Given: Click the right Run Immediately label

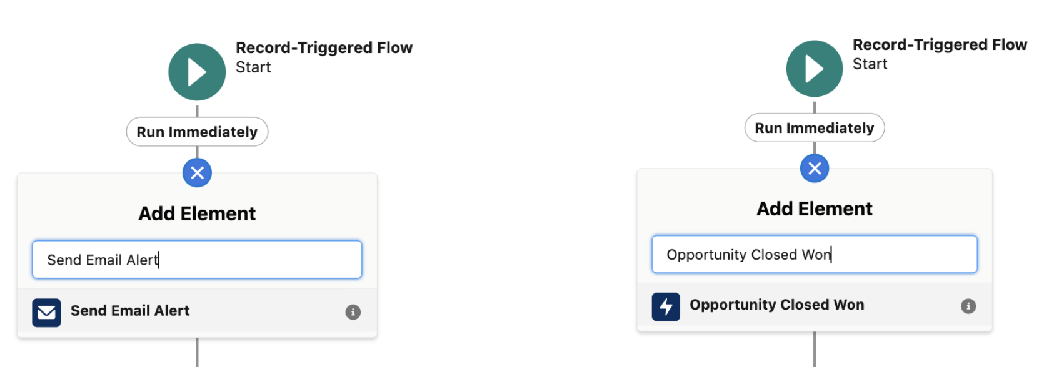Looking at the screenshot, I should 814,127.
